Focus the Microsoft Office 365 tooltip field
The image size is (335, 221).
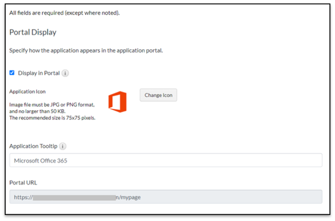pos(165,161)
